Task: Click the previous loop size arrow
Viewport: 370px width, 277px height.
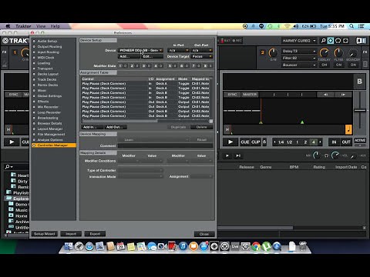Action: click(274, 142)
